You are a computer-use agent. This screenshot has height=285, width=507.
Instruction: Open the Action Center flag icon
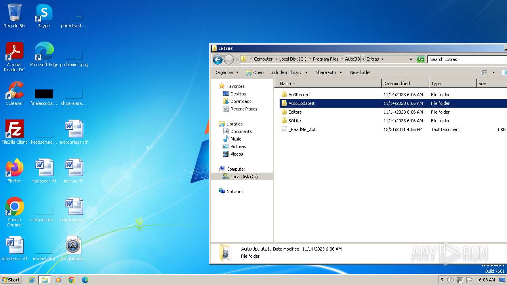[x=469, y=280]
